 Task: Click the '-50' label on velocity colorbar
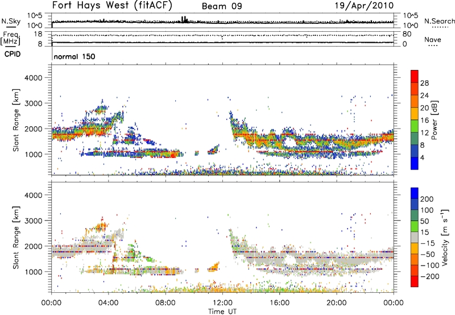click(428, 254)
